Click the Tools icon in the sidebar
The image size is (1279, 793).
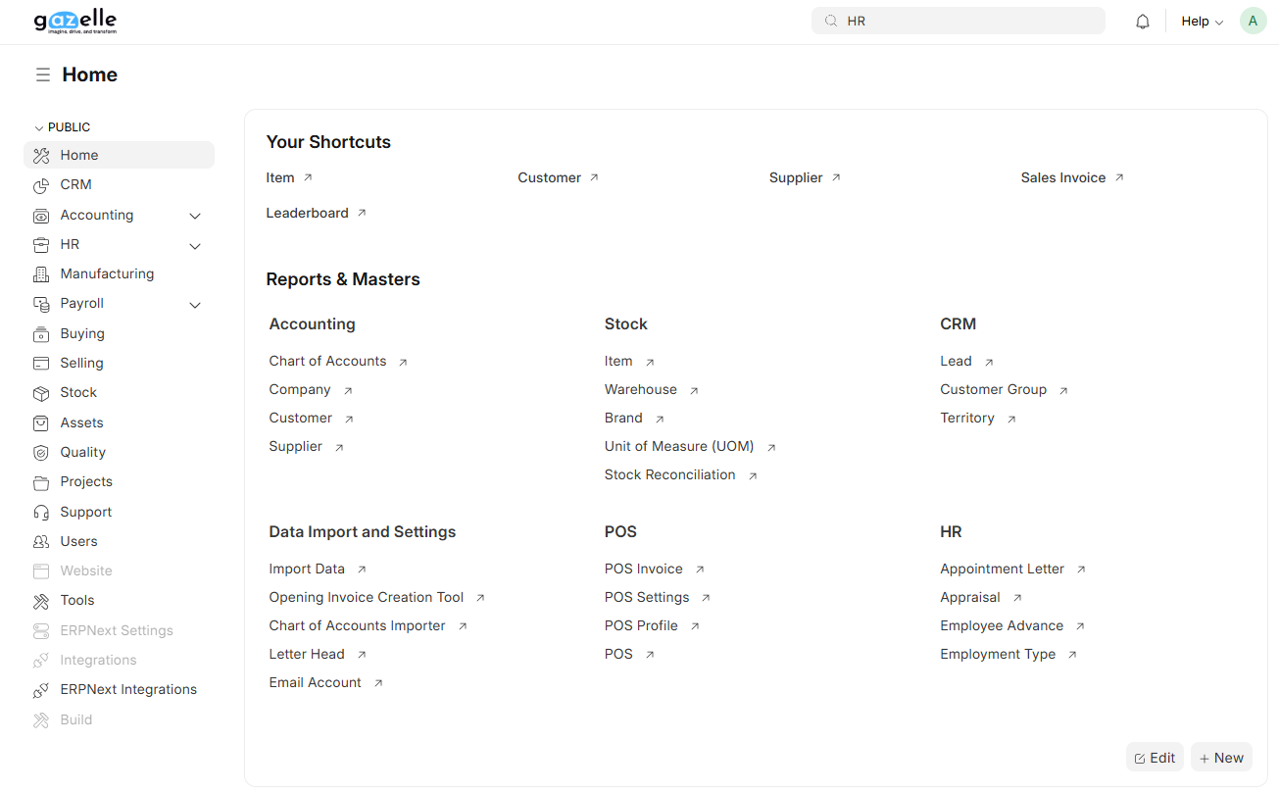[x=40, y=600]
